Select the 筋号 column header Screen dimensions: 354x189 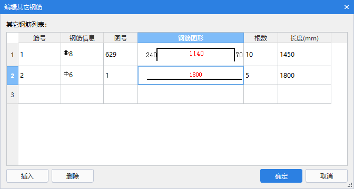pyautogui.click(x=40, y=38)
